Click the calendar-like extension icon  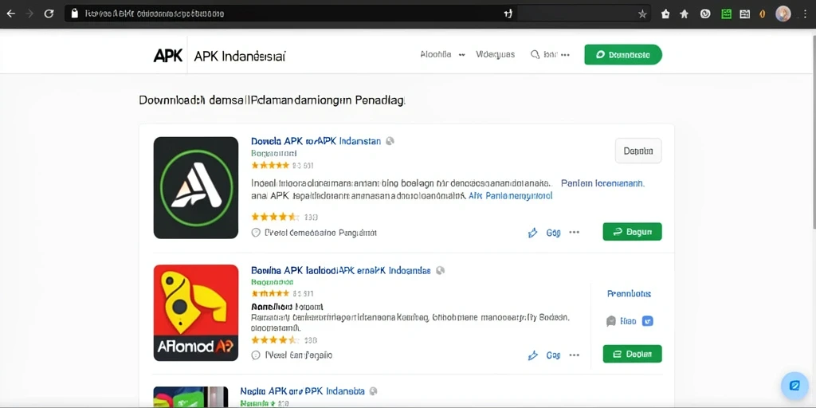(x=745, y=14)
